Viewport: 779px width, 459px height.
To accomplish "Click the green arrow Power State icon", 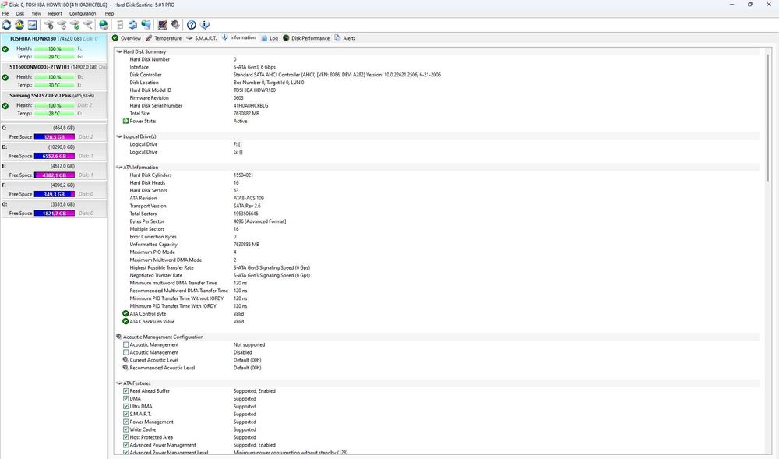I will coord(125,121).
